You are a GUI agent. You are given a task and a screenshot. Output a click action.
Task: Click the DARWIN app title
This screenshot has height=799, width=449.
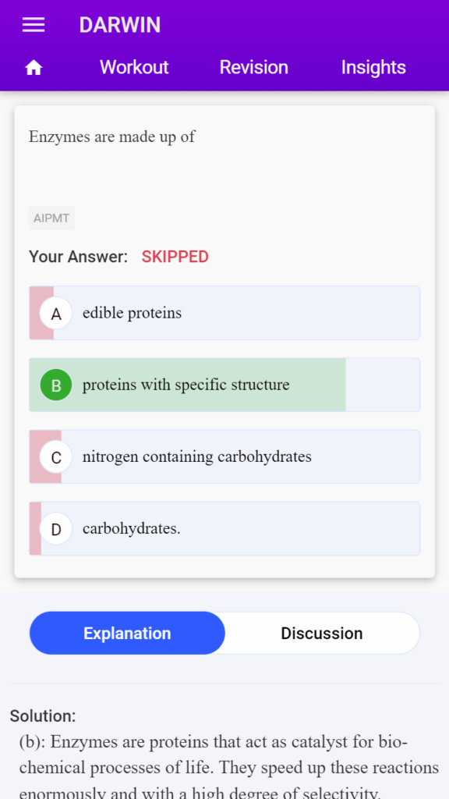[x=119, y=25]
